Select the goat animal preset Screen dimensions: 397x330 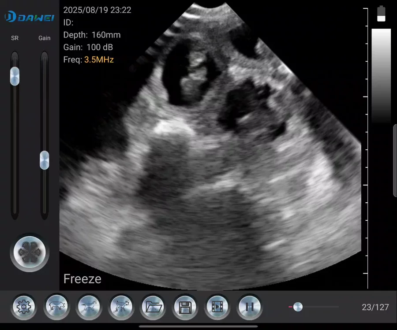click(x=120, y=306)
